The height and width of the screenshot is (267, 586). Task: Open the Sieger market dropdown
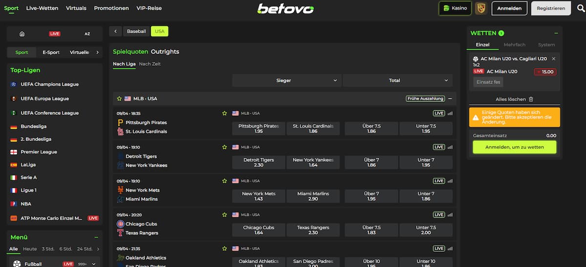tap(287, 80)
